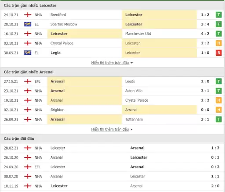Screen dimensions: 225x192
Task: Click the green T badge for Brentford match
Action: 218,15
